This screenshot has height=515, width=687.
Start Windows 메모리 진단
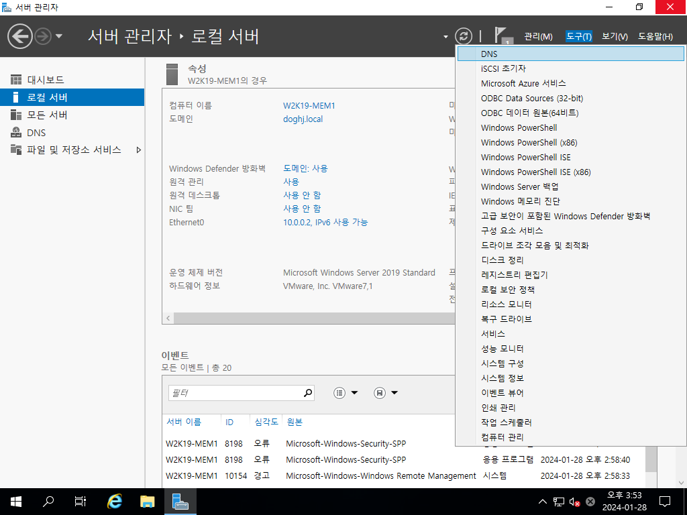coord(570,201)
